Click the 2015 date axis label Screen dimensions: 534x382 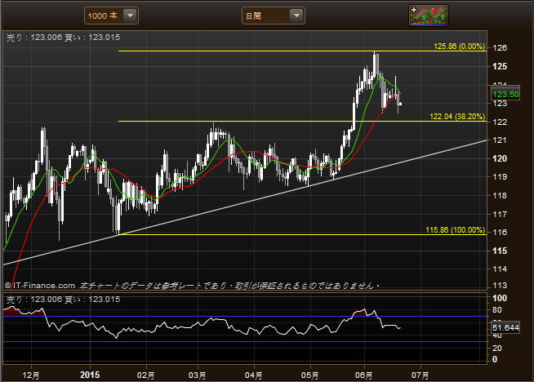(x=90, y=375)
